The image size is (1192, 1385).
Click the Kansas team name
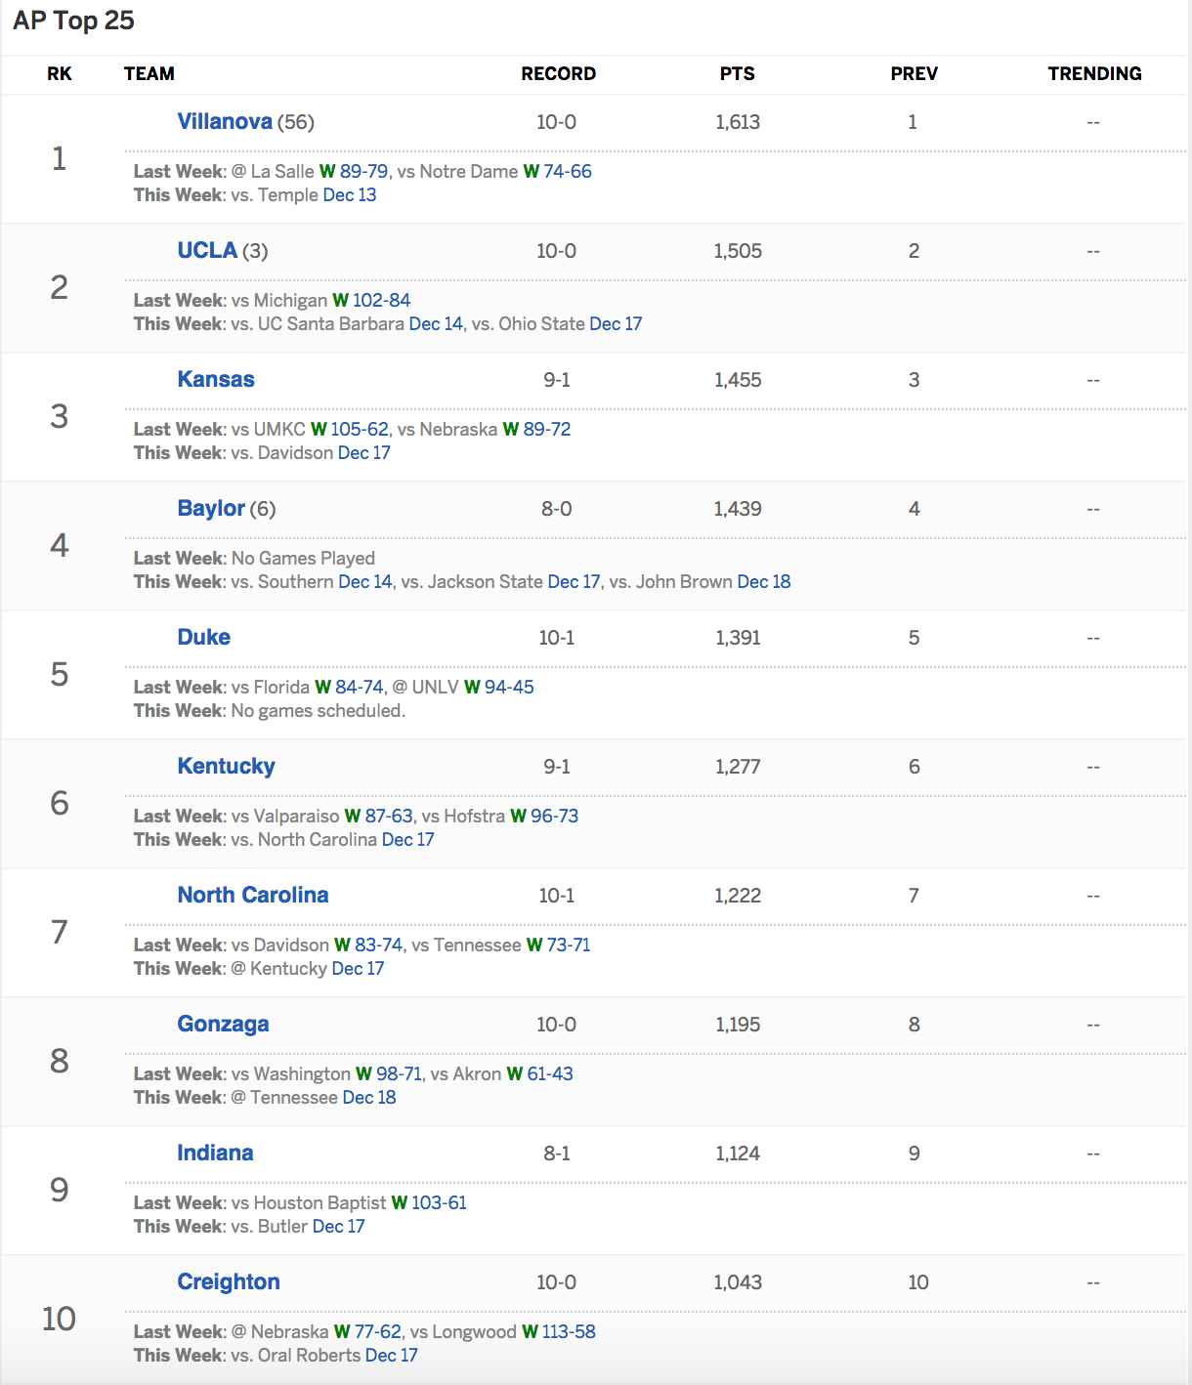[x=216, y=379]
